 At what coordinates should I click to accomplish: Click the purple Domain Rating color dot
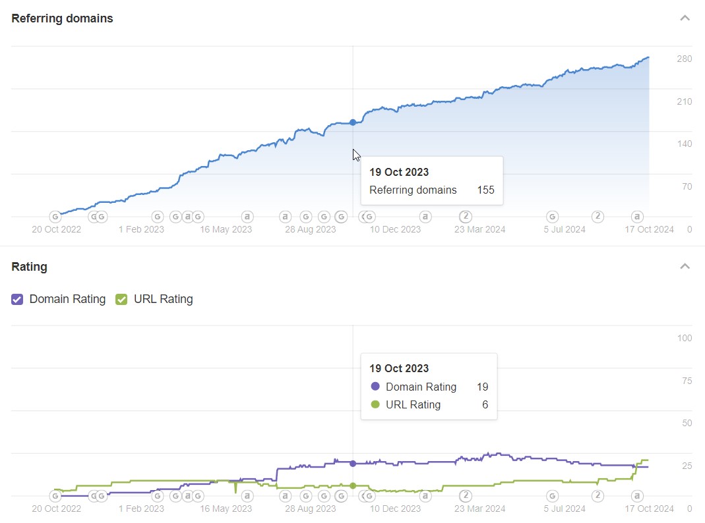click(376, 387)
